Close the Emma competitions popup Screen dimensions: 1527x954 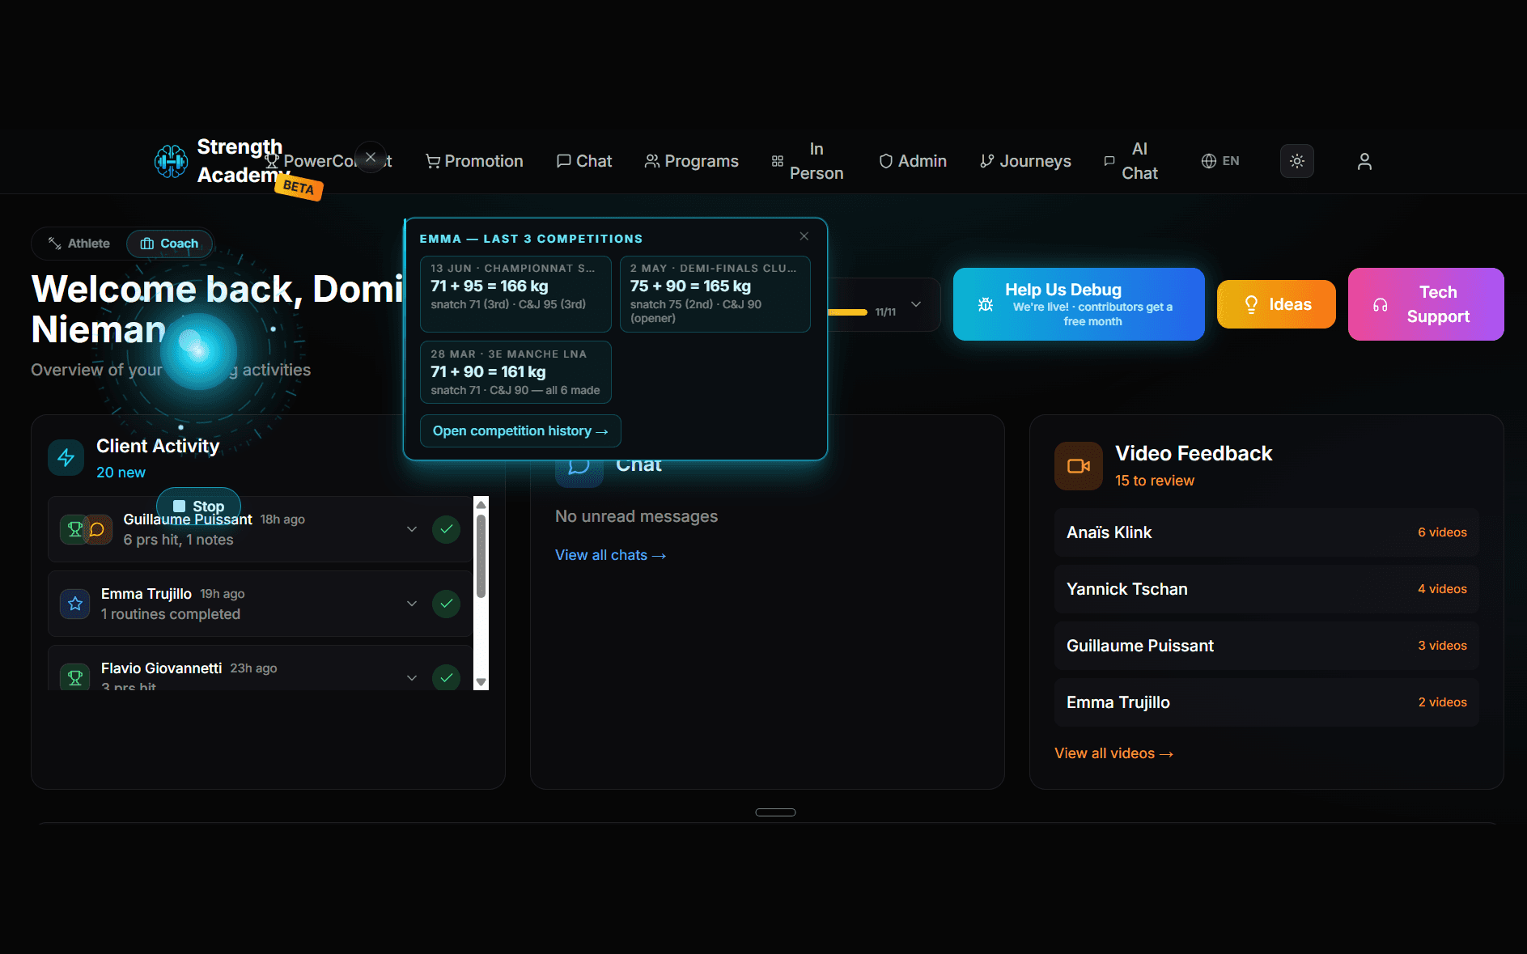tap(804, 236)
